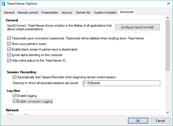Toggle Show your partner's cursor checkbox

9,44
